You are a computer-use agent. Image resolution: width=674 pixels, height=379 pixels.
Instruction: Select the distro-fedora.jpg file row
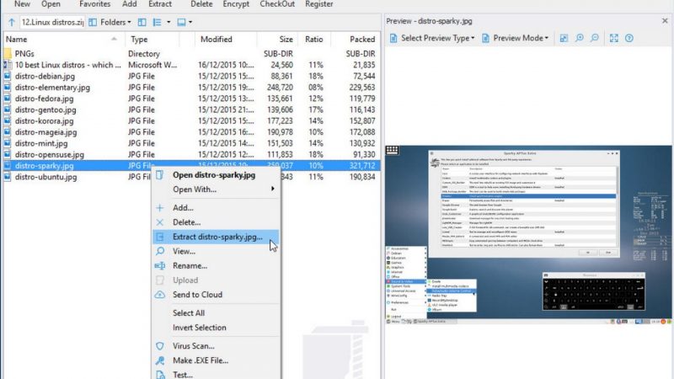click(191, 99)
